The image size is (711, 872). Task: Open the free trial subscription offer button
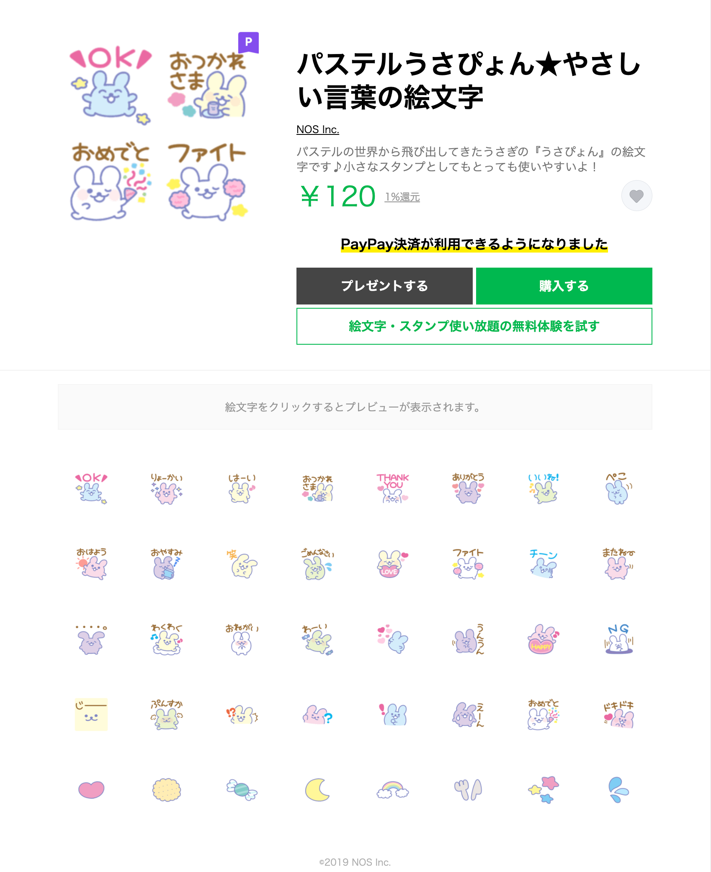point(474,326)
